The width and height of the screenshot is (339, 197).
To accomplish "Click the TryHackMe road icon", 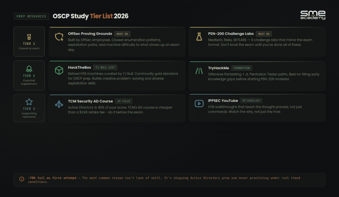I will pyautogui.click(x=199, y=71).
